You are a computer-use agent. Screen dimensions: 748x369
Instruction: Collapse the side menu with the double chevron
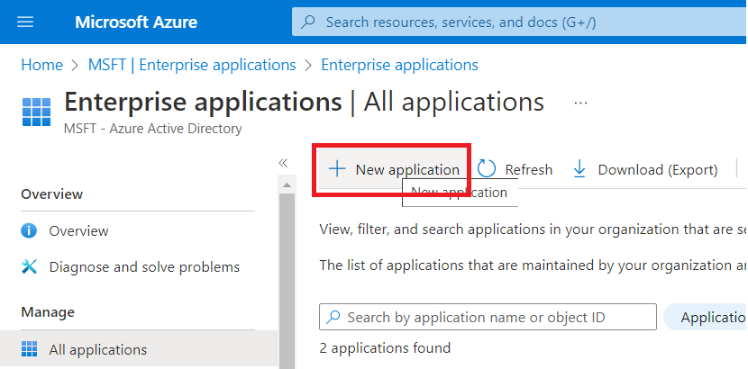283,163
